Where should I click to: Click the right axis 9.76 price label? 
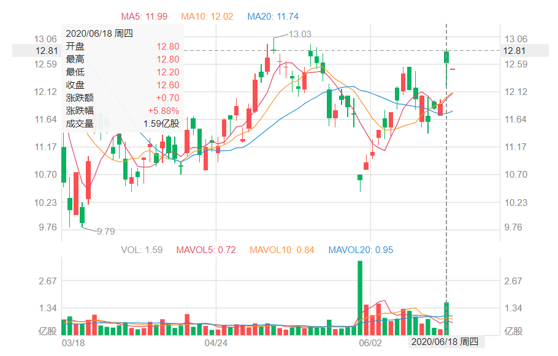(513, 227)
